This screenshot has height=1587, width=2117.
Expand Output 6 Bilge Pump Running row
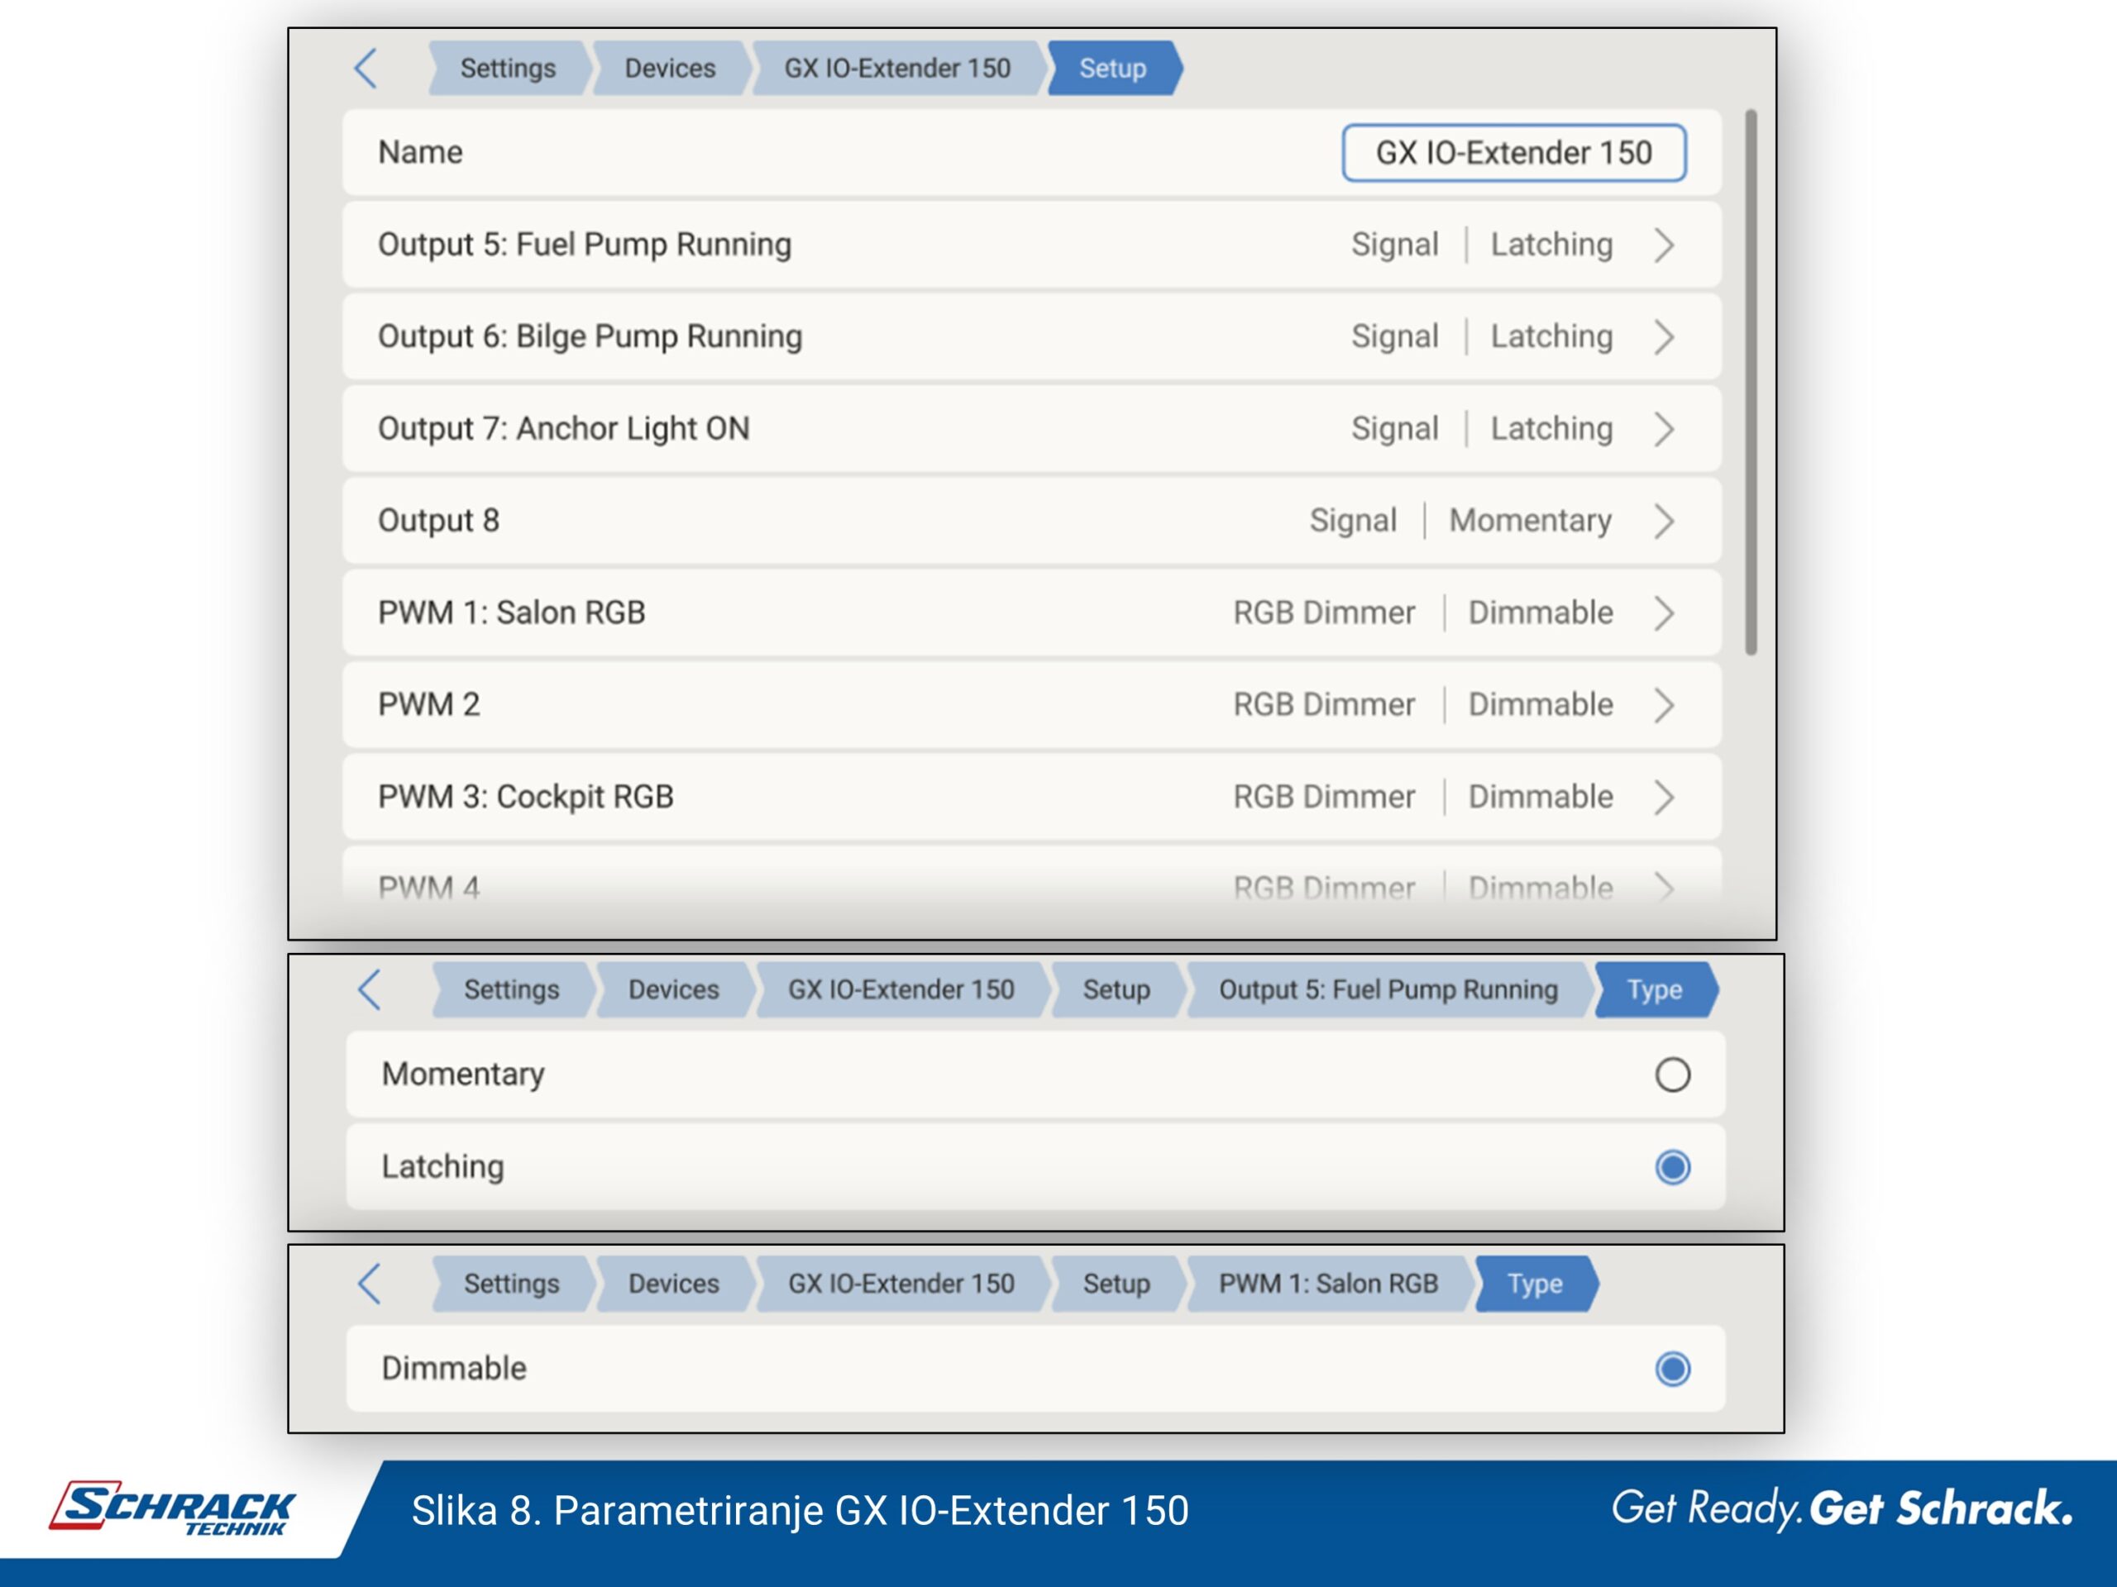point(1665,336)
